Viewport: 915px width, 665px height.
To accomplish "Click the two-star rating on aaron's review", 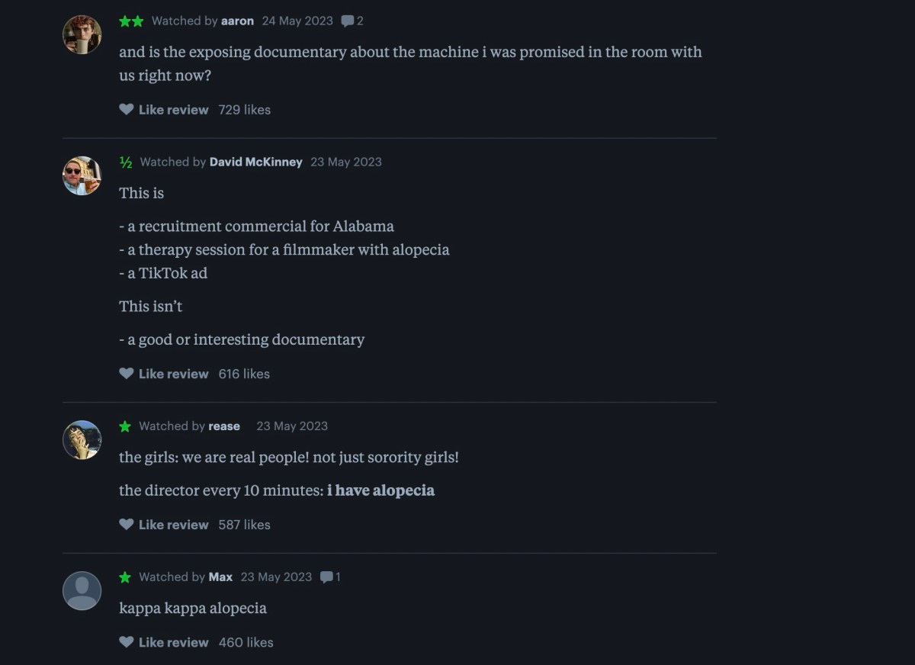I will point(131,21).
